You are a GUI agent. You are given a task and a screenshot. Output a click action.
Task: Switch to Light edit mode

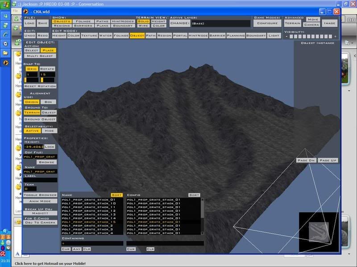point(274,36)
